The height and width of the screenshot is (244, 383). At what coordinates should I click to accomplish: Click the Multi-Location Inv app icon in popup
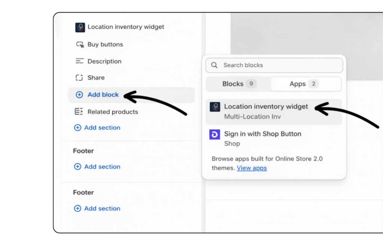pos(215,107)
